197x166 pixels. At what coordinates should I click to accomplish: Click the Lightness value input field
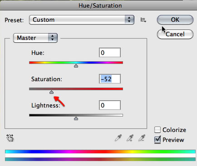(110, 105)
